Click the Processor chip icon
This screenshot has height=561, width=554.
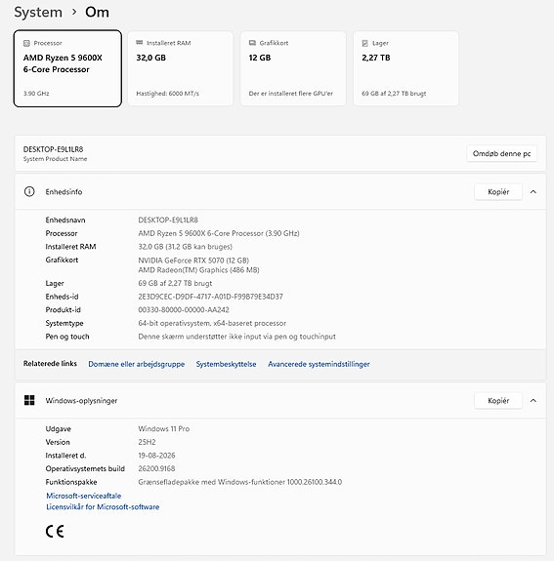click(26, 43)
